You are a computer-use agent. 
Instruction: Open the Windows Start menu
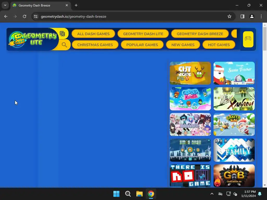(117, 194)
